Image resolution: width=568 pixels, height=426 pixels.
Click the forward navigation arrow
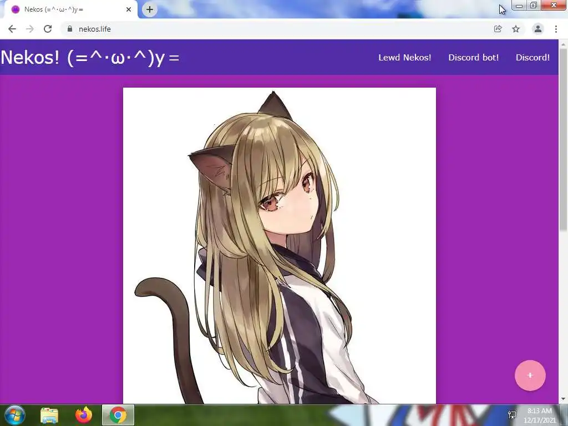(30, 29)
